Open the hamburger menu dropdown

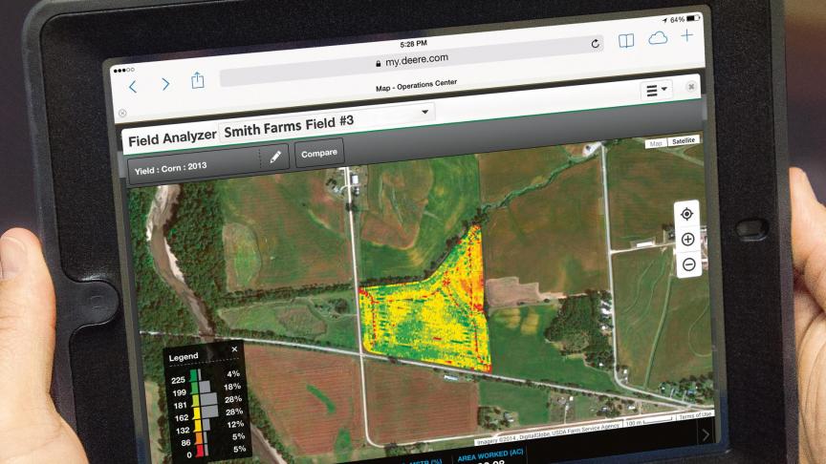[x=657, y=90]
